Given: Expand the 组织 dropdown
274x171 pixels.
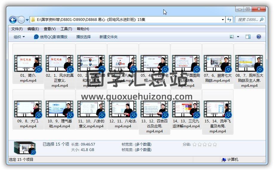Looking at the screenshot, I should (19, 37).
